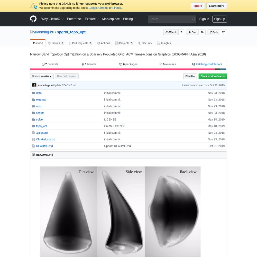The image size is (257, 257).
Task: Click the package icon next to 0 packages
Action: (121, 64)
